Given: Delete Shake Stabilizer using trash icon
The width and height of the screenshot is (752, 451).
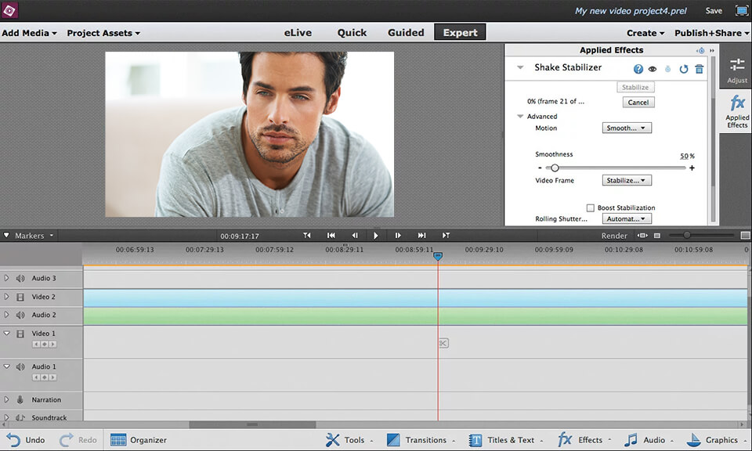Looking at the screenshot, I should 699,69.
